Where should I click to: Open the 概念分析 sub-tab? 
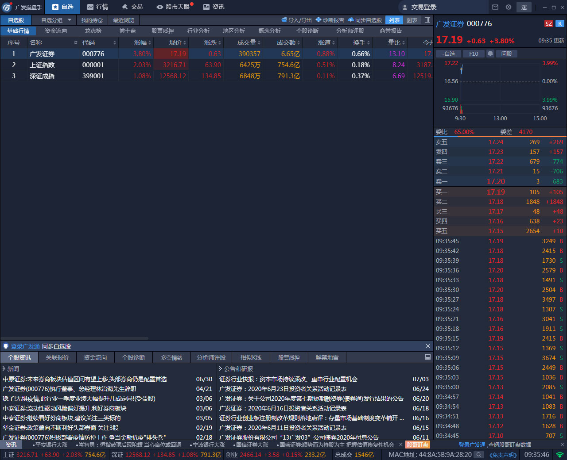tap(269, 31)
